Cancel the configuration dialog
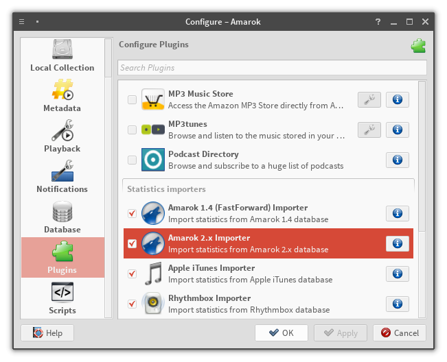This screenshot has width=447, height=362. [400, 333]
